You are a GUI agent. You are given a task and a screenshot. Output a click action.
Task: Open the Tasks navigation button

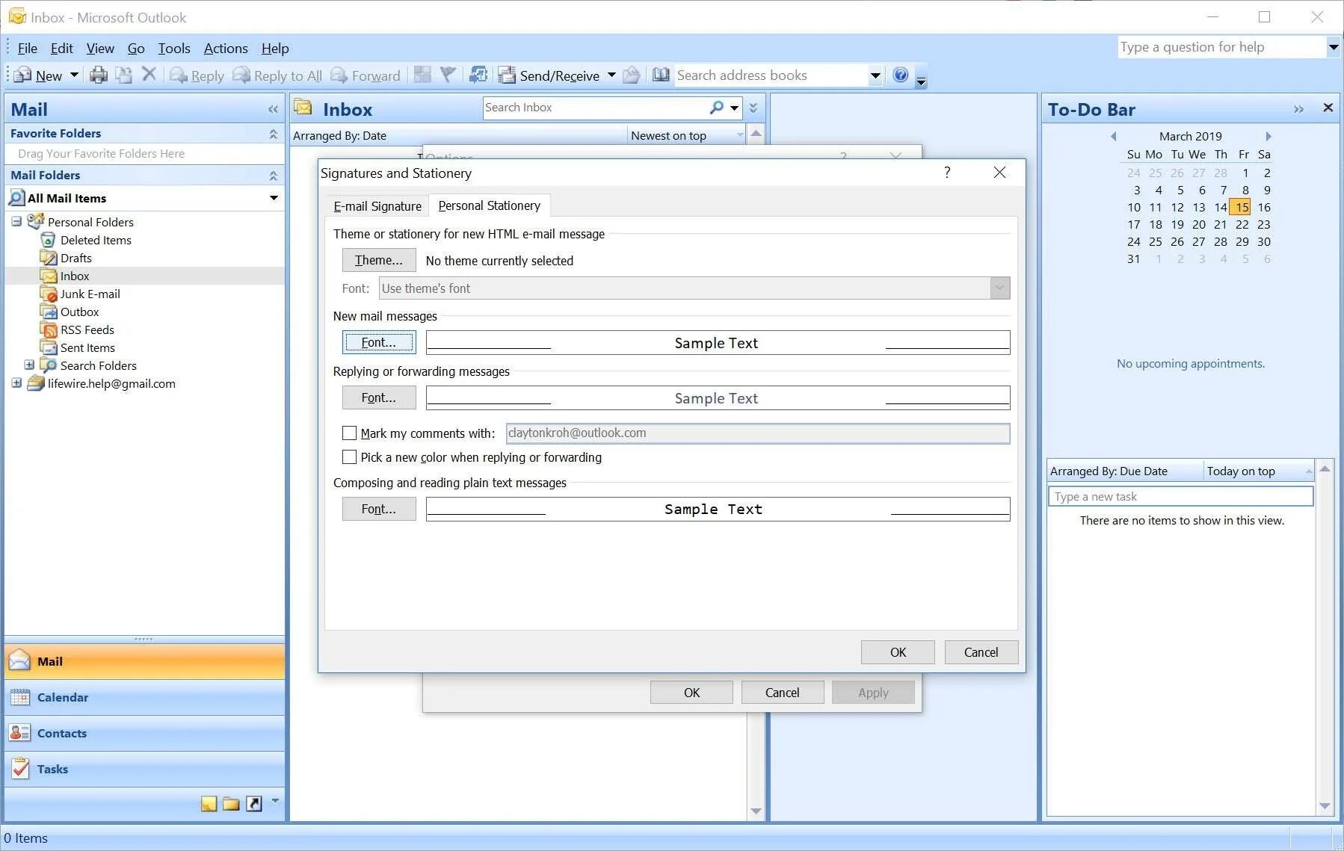(144, 770)
